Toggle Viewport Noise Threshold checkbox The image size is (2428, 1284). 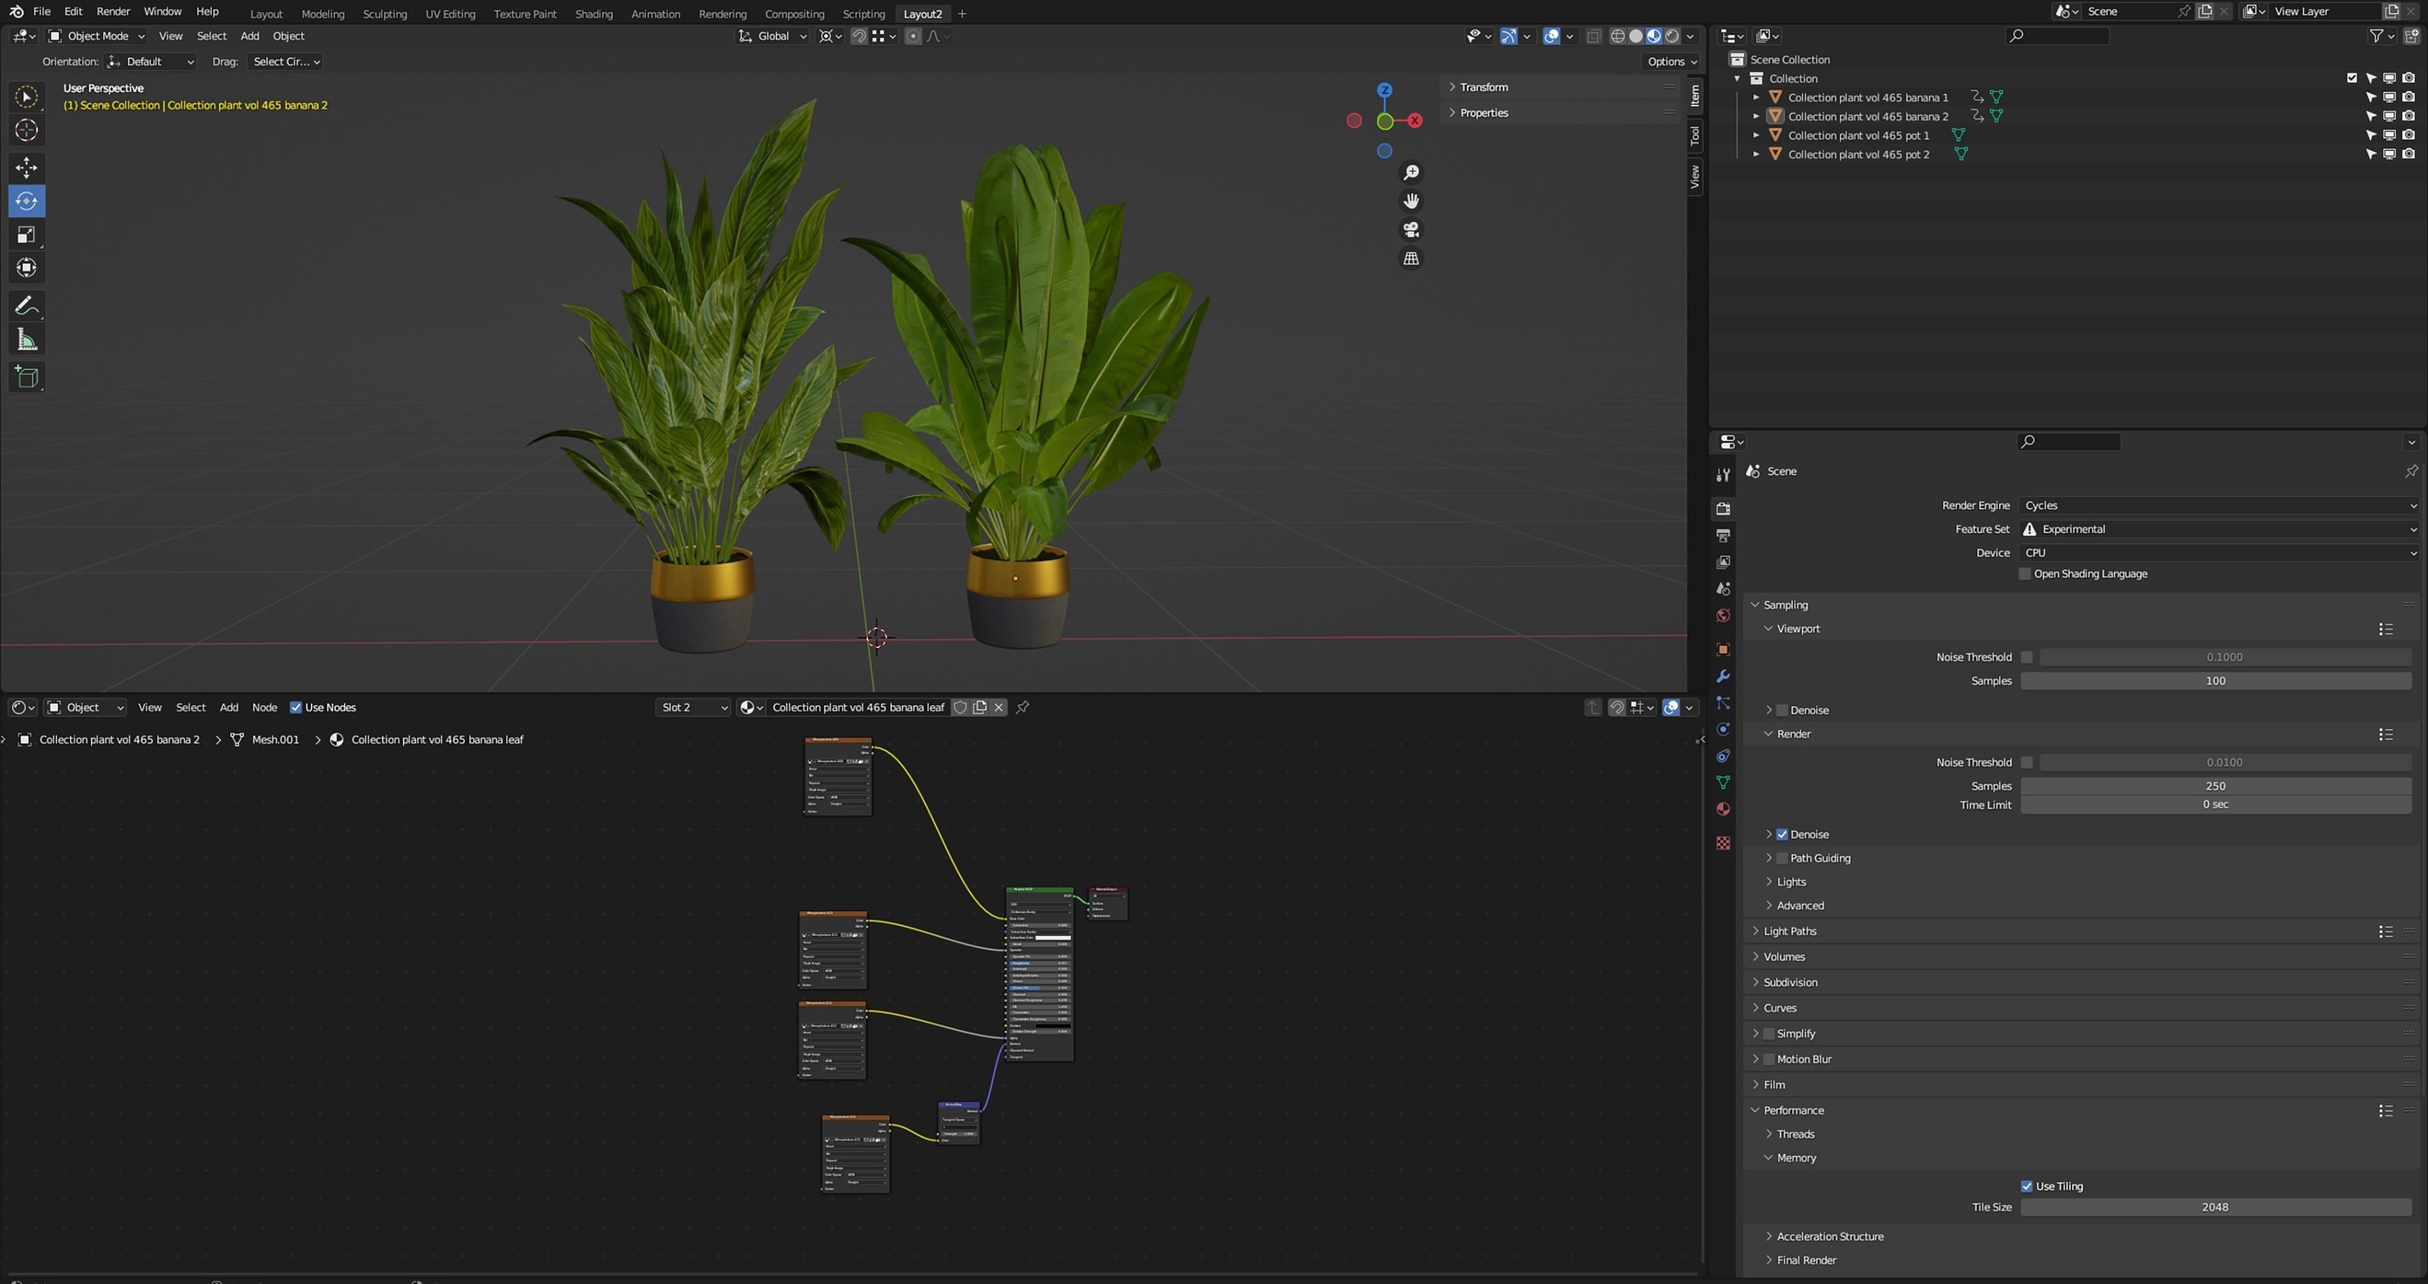[2027, 657]
